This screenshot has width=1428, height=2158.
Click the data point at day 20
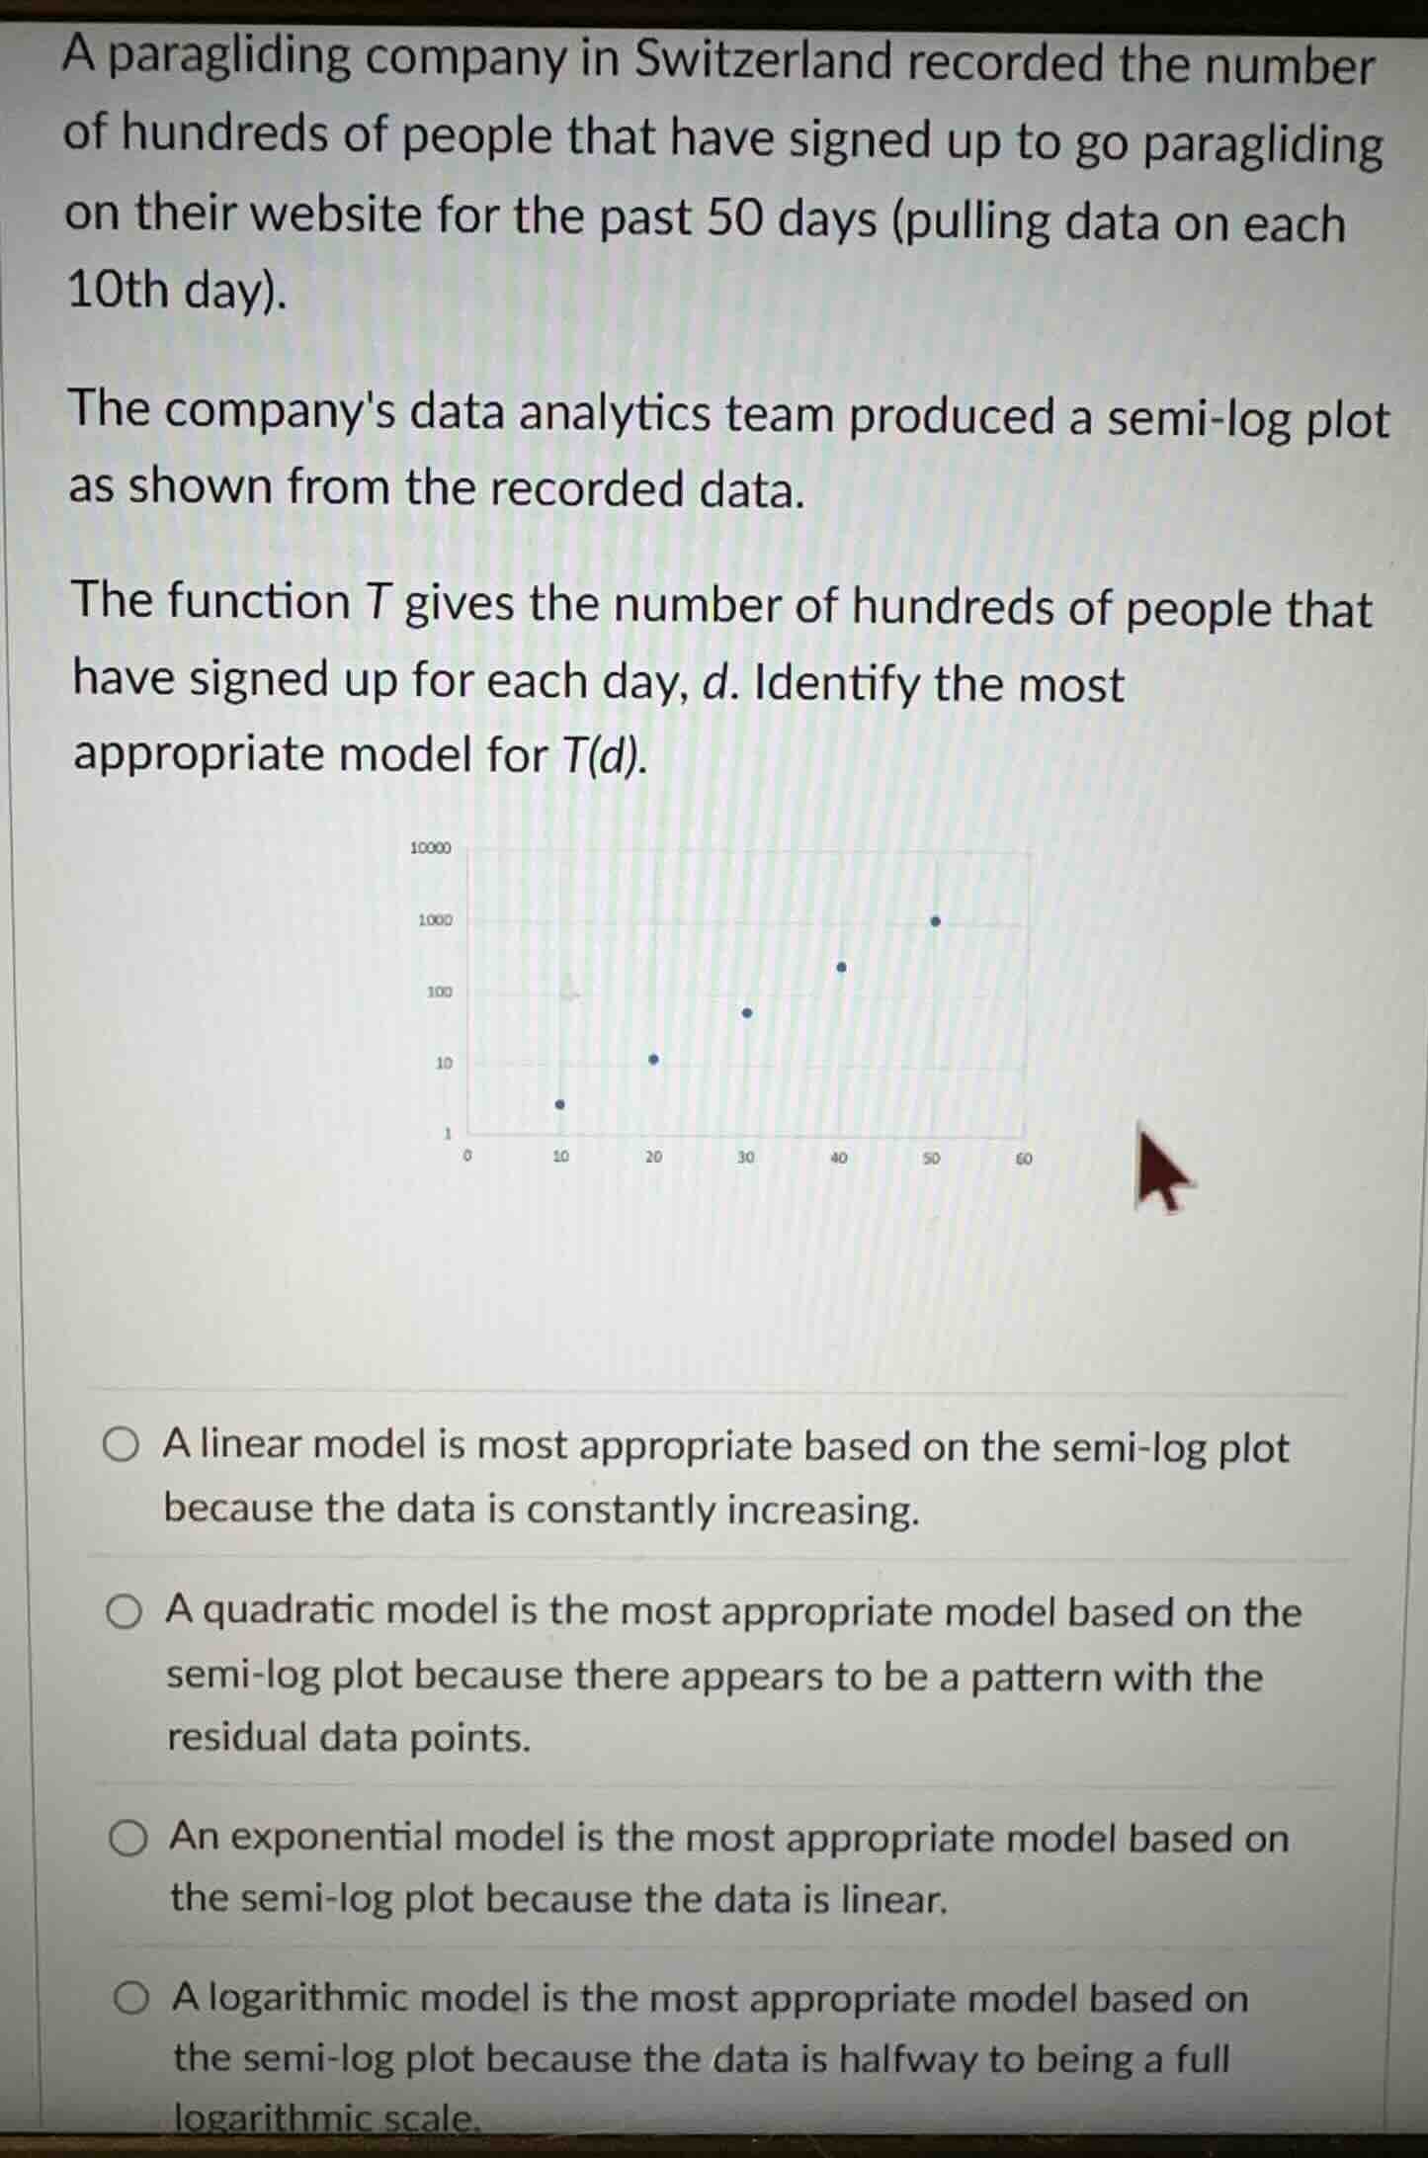pyautogui.click(x=653, y=1059)
